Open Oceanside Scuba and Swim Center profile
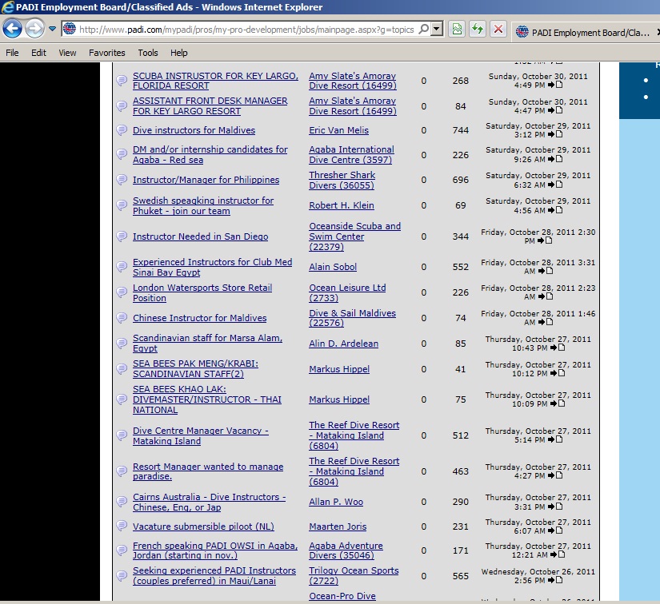The height and width of the screenshot is (604, 660). tap(355, 236)
